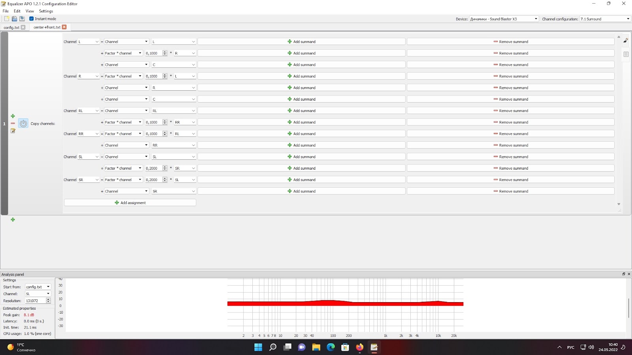This screenshot has width=632, height=355.
Task: Open the Edit menu
Action: tap(17, 11)
